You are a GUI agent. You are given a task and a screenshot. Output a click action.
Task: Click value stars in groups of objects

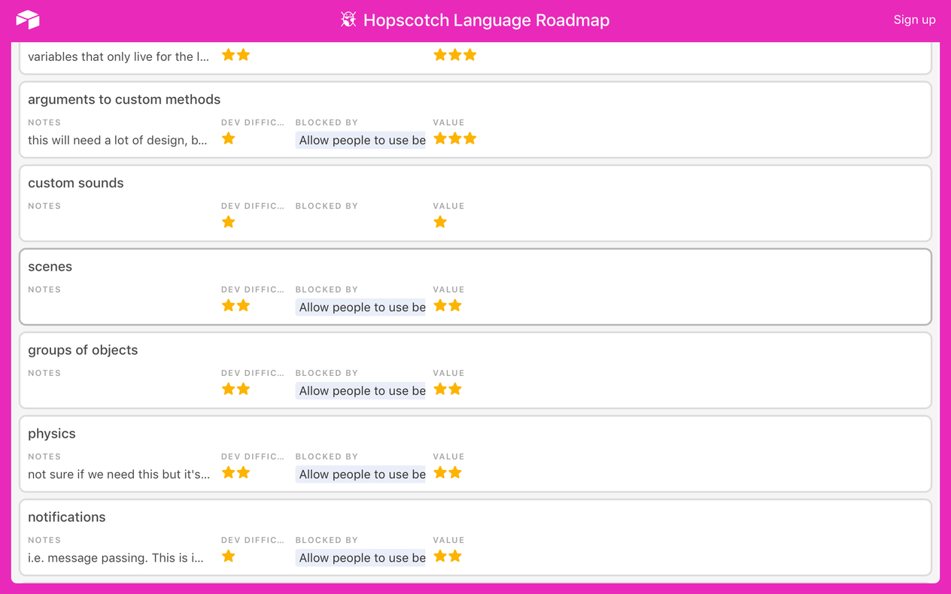[448, 389]
